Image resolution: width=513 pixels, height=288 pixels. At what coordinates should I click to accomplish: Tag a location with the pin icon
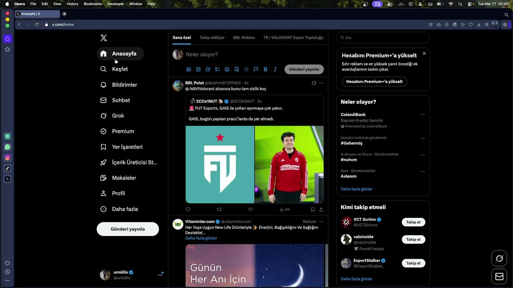tap(246, 69)
